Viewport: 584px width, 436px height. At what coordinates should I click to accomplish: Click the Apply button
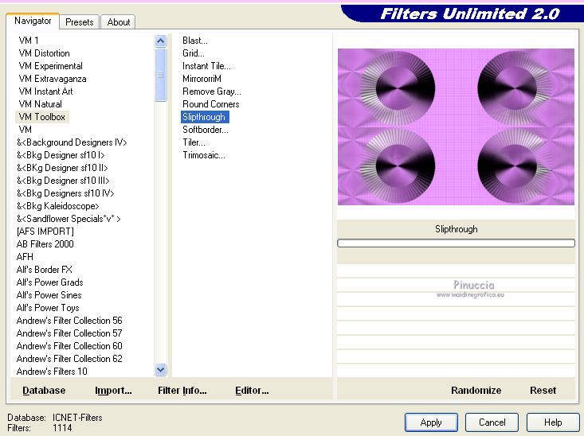click(431, 422)
